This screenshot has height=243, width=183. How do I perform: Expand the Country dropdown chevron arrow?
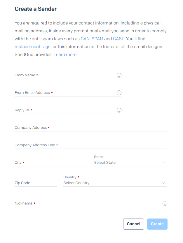click(163, 183)
